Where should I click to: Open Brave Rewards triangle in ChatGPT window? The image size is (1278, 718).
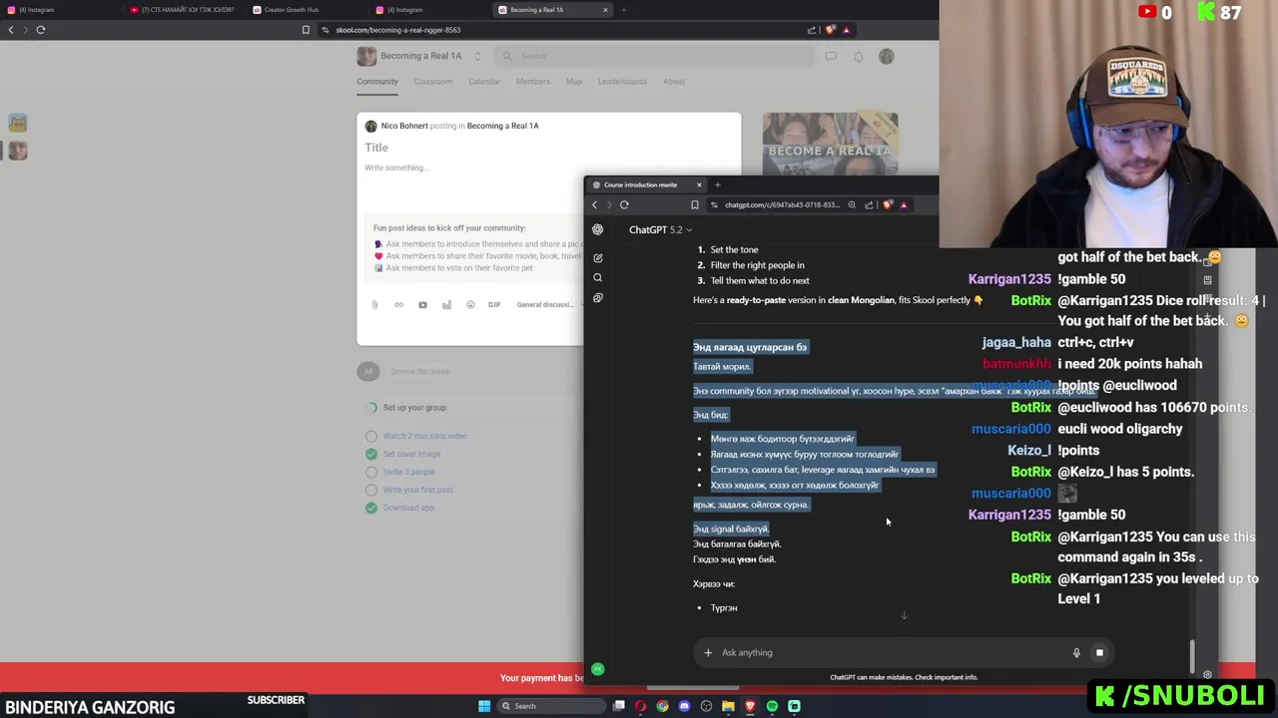click(904, 205)
